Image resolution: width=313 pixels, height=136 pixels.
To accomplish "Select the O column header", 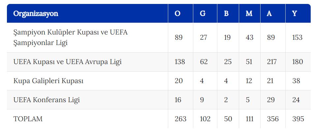I will point(177,13).
